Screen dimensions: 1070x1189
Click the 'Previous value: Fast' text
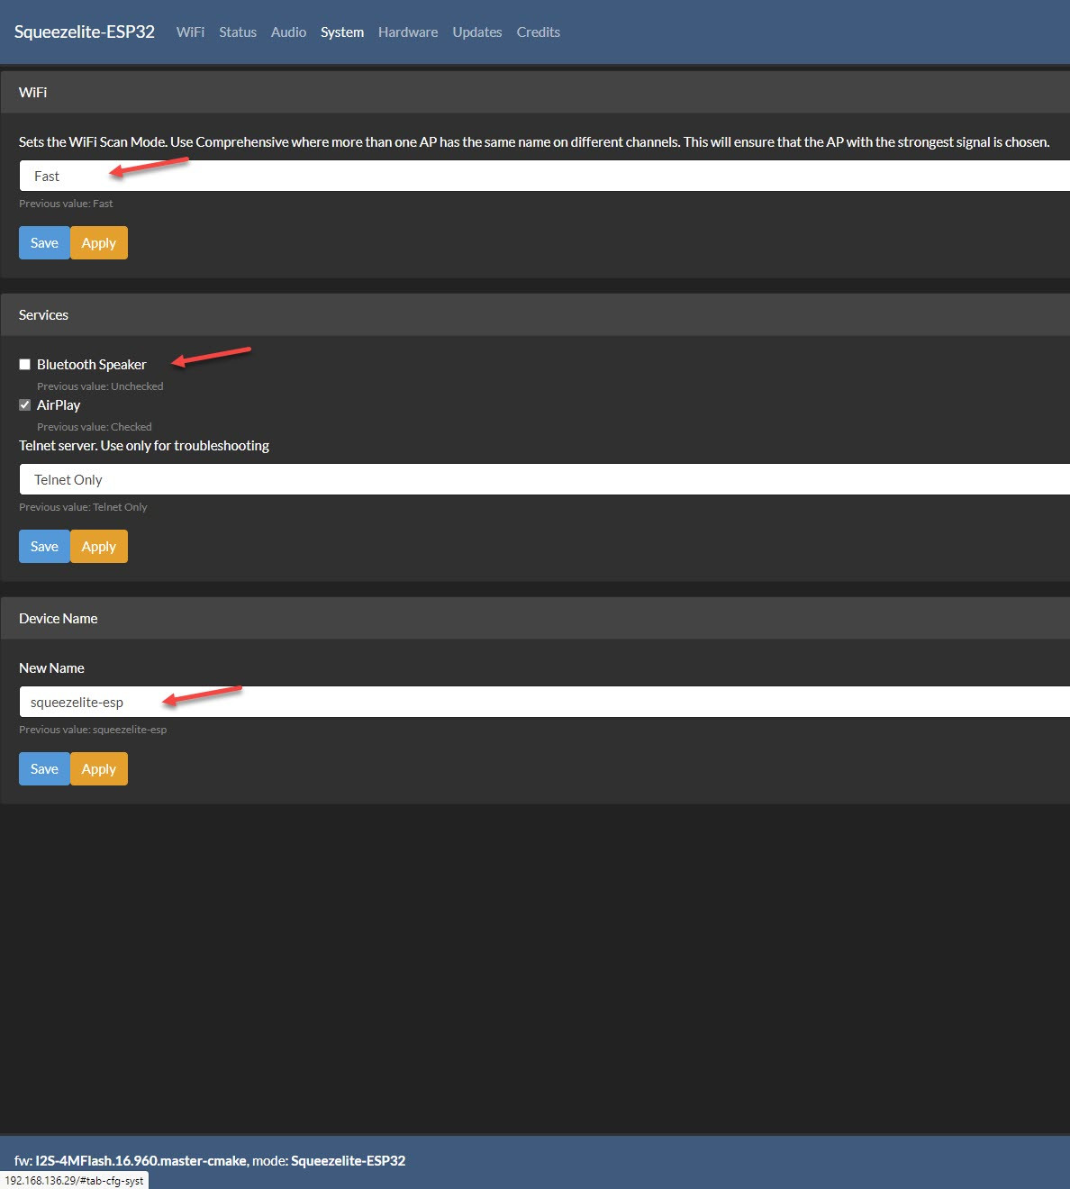tap(66, 204)
